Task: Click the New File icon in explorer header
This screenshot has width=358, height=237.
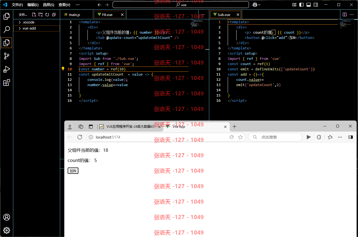Action: coord(34,15)
